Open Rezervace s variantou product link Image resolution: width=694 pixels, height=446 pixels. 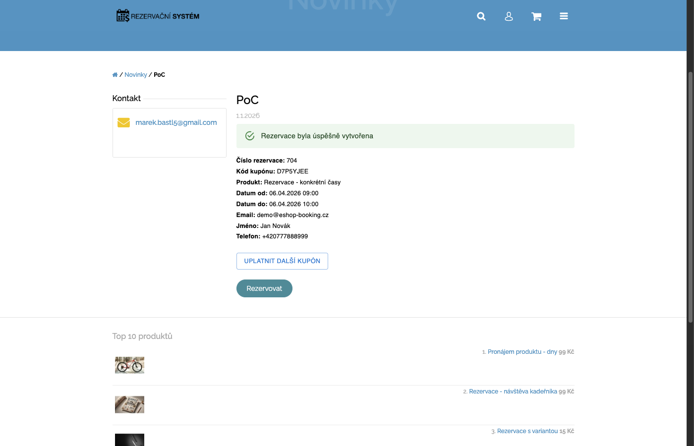click(x=527, y=431)
